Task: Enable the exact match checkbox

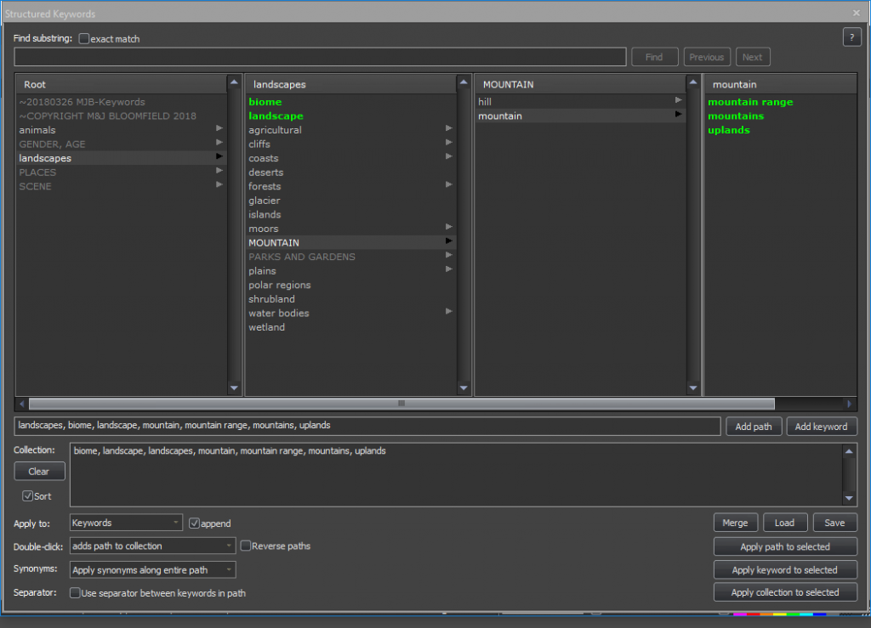Action: [84, 39]
